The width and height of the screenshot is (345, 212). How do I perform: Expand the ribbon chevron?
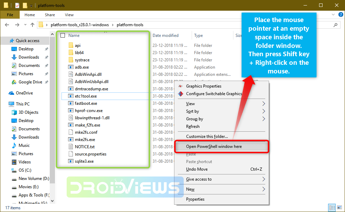tap(333, 15)
